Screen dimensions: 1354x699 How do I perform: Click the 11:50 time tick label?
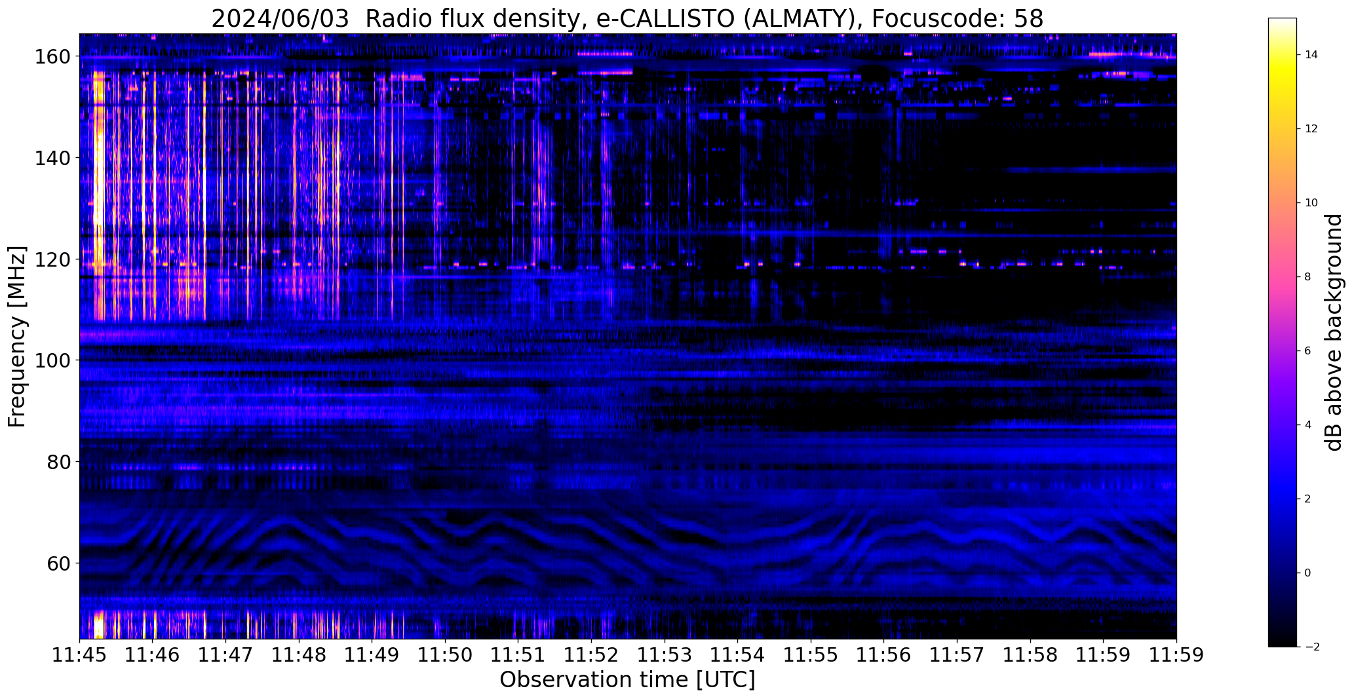[446, 655]
